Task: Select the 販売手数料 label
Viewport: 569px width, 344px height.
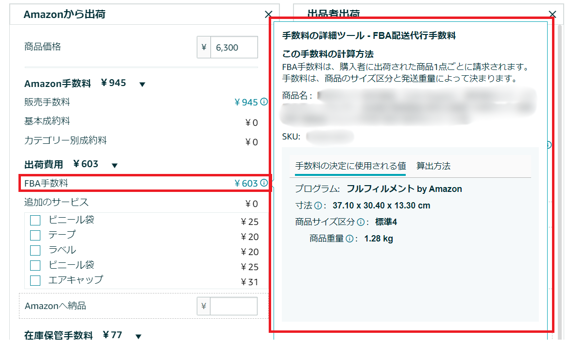Action: 47,102
